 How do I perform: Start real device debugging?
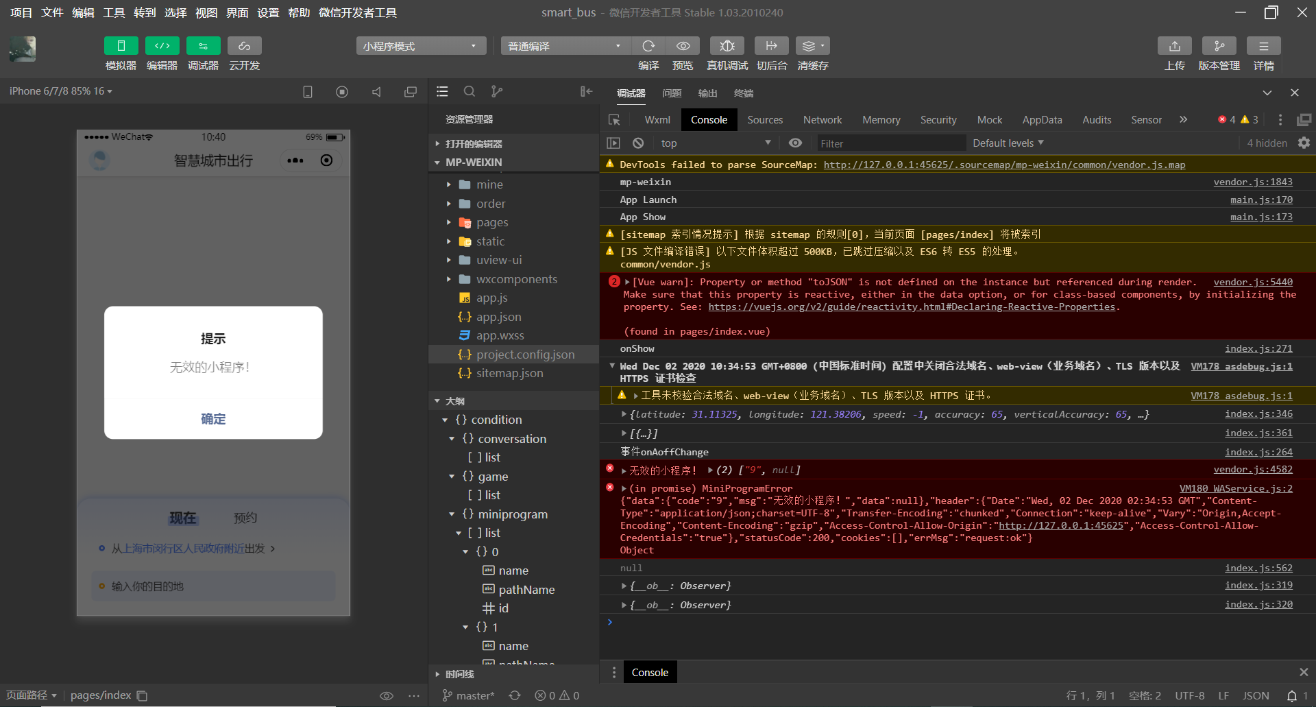click(x=727, y=46)
